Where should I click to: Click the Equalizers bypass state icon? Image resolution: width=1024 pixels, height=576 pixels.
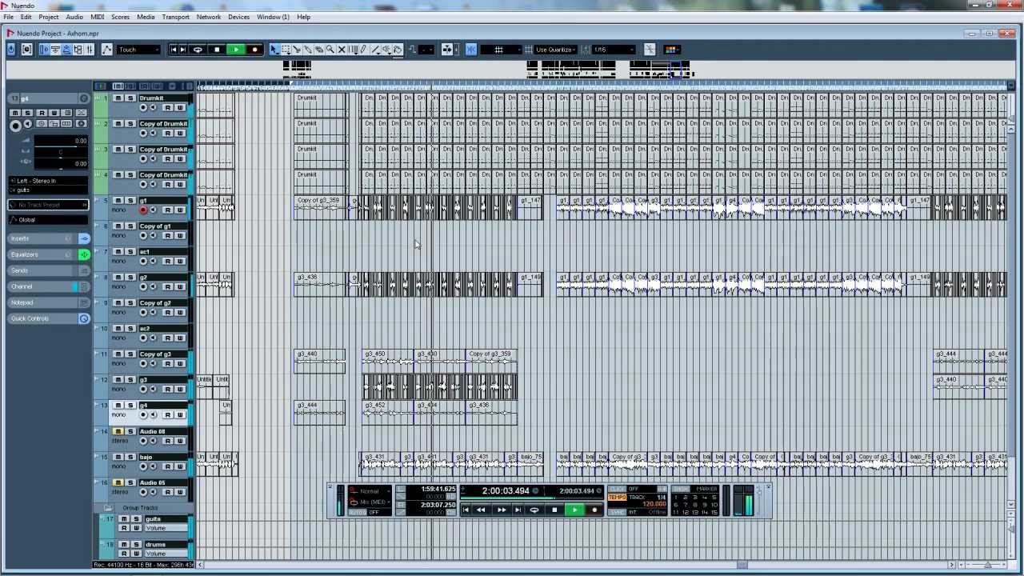pos(84,254)
